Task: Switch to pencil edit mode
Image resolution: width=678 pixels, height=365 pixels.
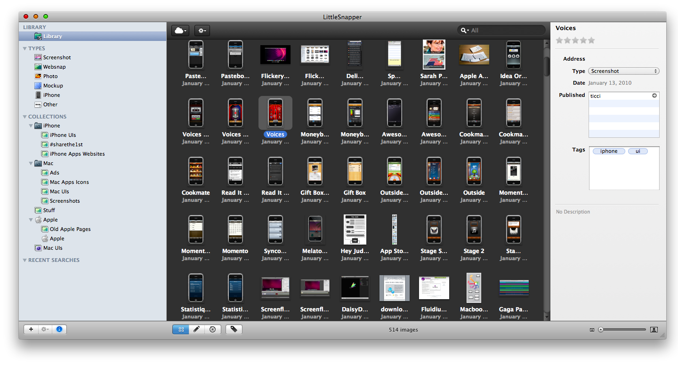Action: point(196,330)
